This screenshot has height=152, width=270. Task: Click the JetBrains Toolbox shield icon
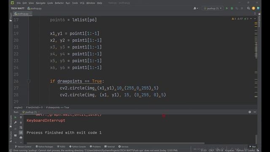(x=258, y=8)
